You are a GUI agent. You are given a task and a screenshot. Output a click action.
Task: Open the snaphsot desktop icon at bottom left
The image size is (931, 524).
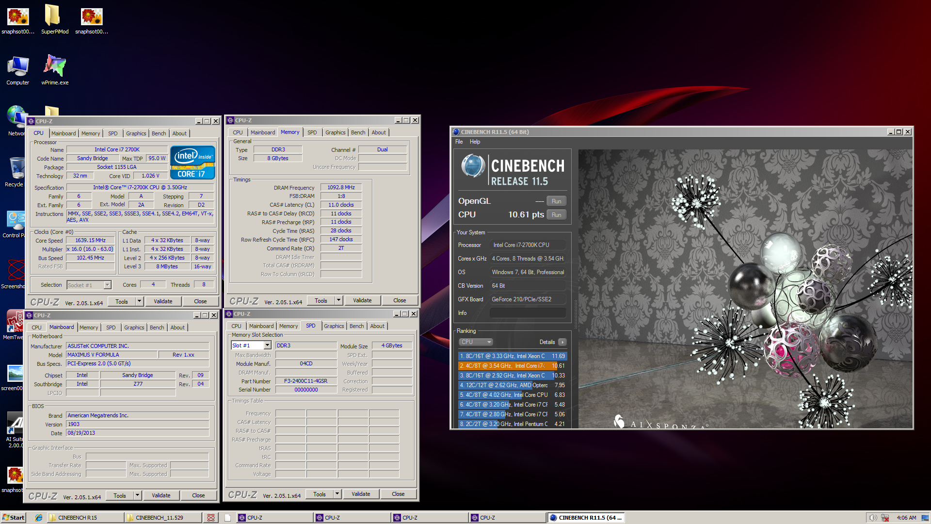pyautogui.click(x=15, y=479)
